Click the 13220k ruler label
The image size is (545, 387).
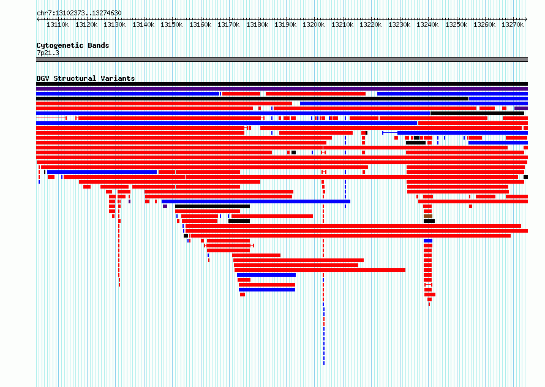[x=370, y=24]
